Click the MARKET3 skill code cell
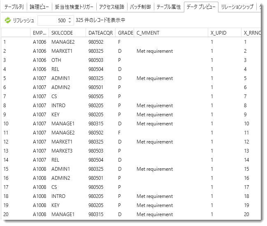This screenshot has width=267, height=226. coord(62,151)
